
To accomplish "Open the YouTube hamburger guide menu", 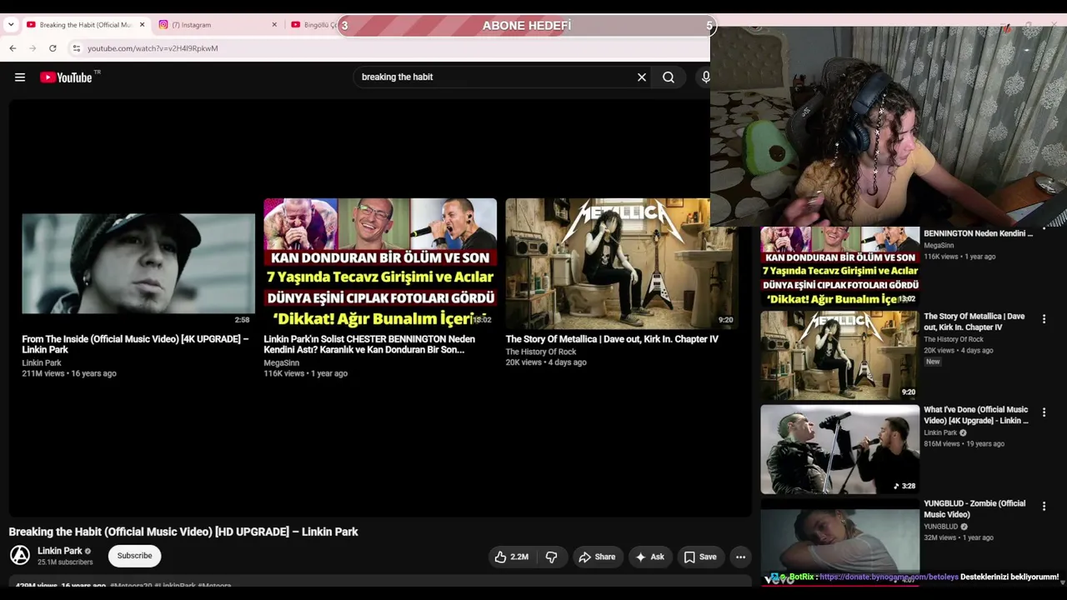I will pyautogui.click(x=20, y=77).
